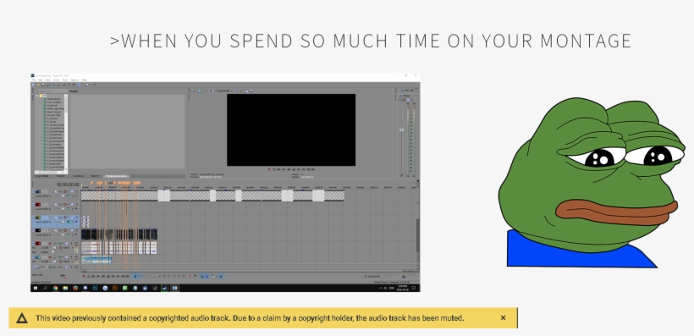Open the Edit menu
The width and height of the screenshot is (694, 336).
41,80
